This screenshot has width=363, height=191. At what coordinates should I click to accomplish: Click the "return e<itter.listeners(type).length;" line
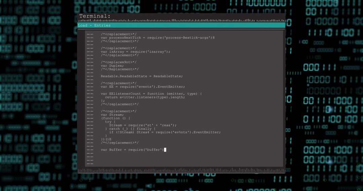click(145, 97)
